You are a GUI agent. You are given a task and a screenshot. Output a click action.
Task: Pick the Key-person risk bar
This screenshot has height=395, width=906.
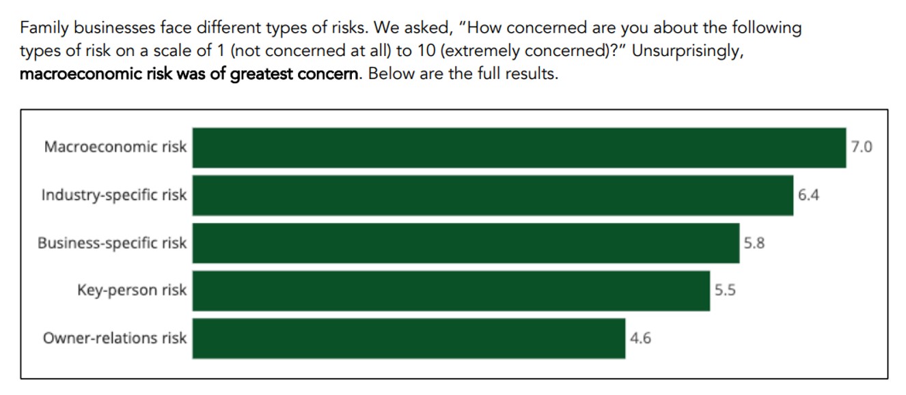pyautogui.click(x=451, y=291)
